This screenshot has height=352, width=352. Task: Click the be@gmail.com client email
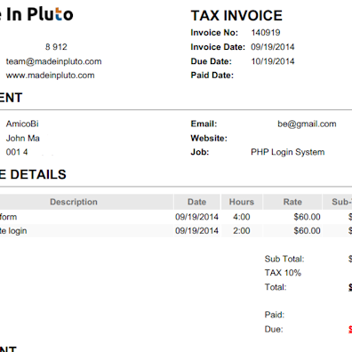tap(307, 124)
